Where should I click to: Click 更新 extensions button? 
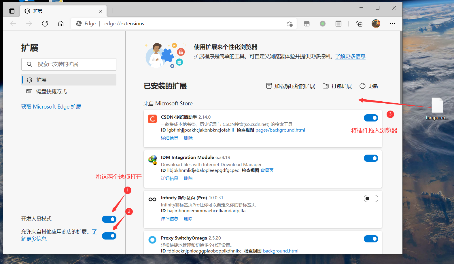tap(369, 86)
